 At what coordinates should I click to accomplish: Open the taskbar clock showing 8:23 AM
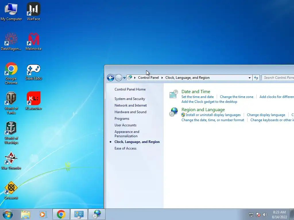coord(279,215)
